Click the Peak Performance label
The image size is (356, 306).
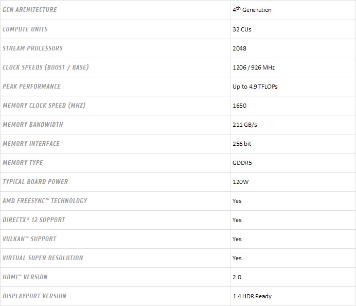pos(31,87)
